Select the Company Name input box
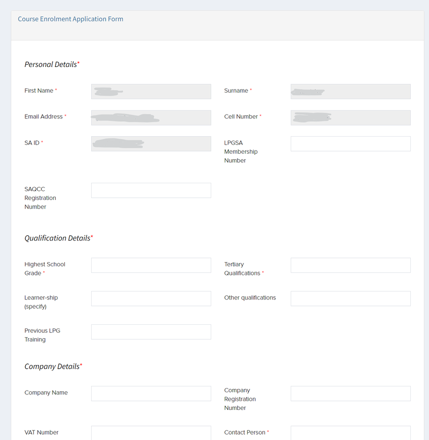The width and height of the screenshot is (429, 440). [x=151, y=393]
